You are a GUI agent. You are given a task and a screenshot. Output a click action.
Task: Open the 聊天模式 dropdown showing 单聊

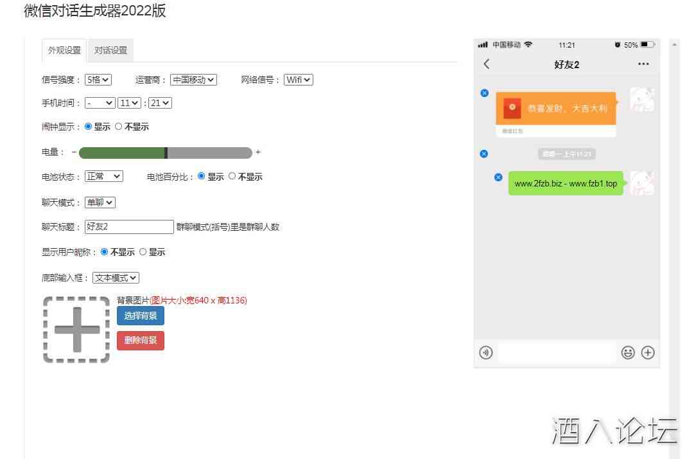(x=100, y=203)
